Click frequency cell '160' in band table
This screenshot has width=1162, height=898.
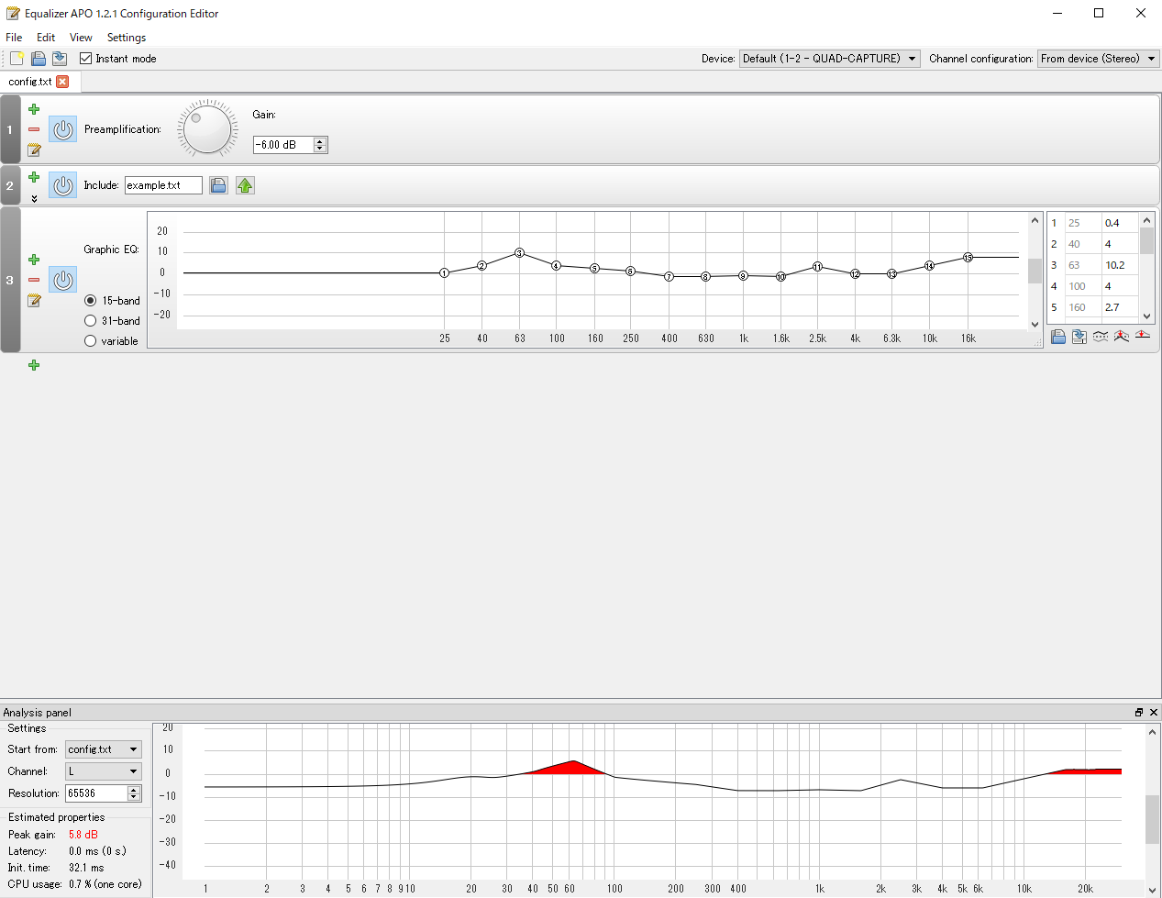(x=1083, y=307)
